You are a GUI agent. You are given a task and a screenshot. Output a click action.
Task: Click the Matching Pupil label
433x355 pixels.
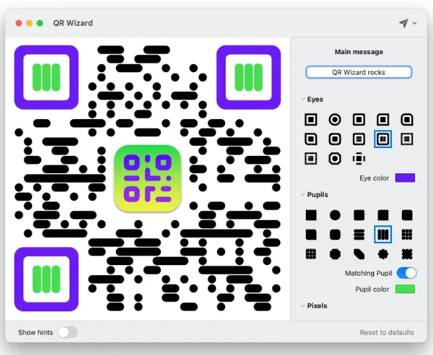[x=368, y=273]
